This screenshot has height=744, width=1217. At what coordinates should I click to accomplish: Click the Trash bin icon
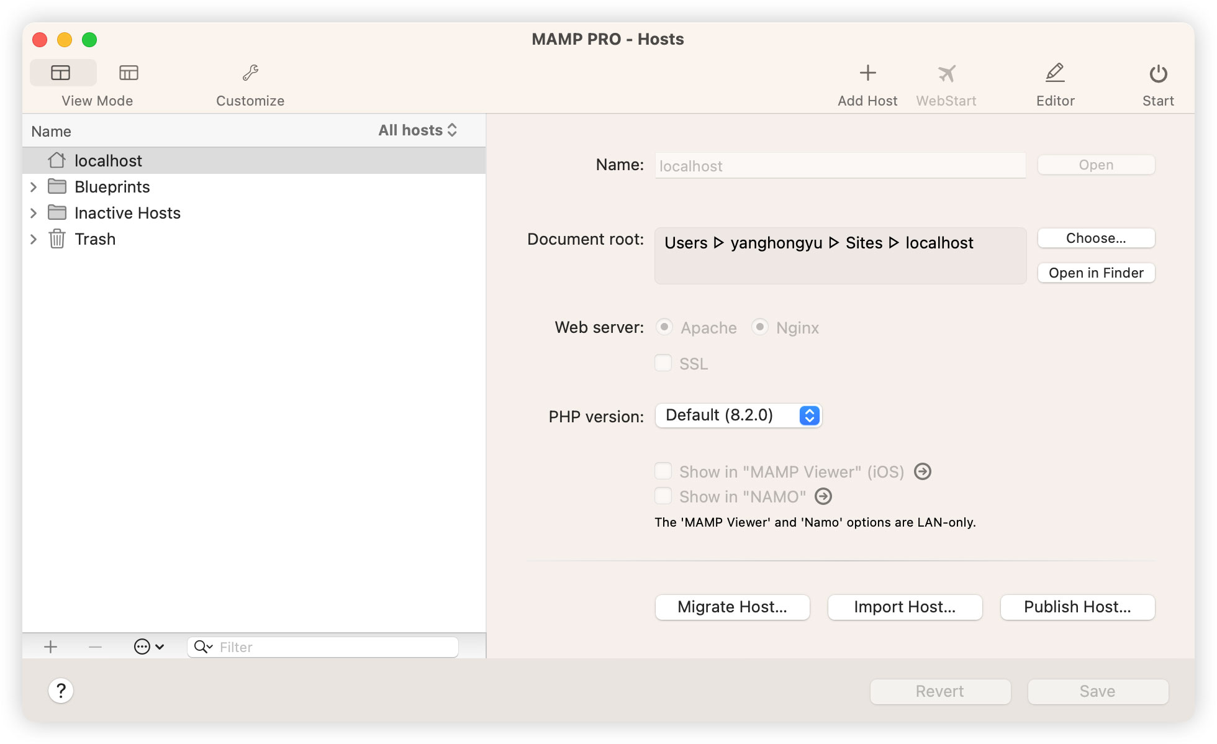tap(57, 238)
